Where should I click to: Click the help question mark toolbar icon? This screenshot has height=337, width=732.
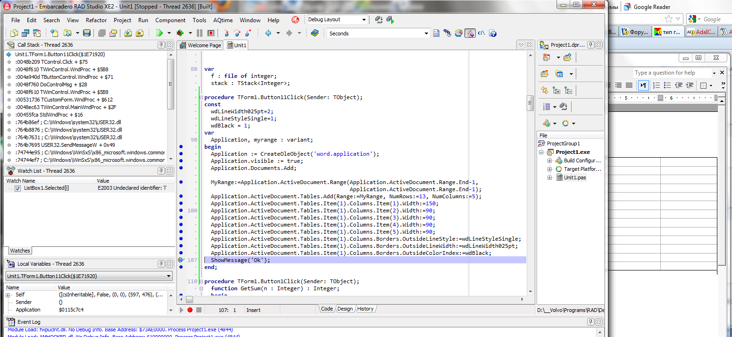pyautogui.click(x=492, y=33)
